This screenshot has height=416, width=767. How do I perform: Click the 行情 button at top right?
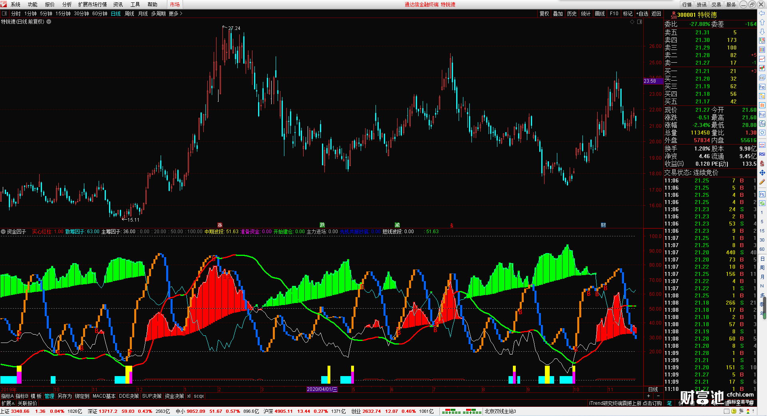coord(687,4)
